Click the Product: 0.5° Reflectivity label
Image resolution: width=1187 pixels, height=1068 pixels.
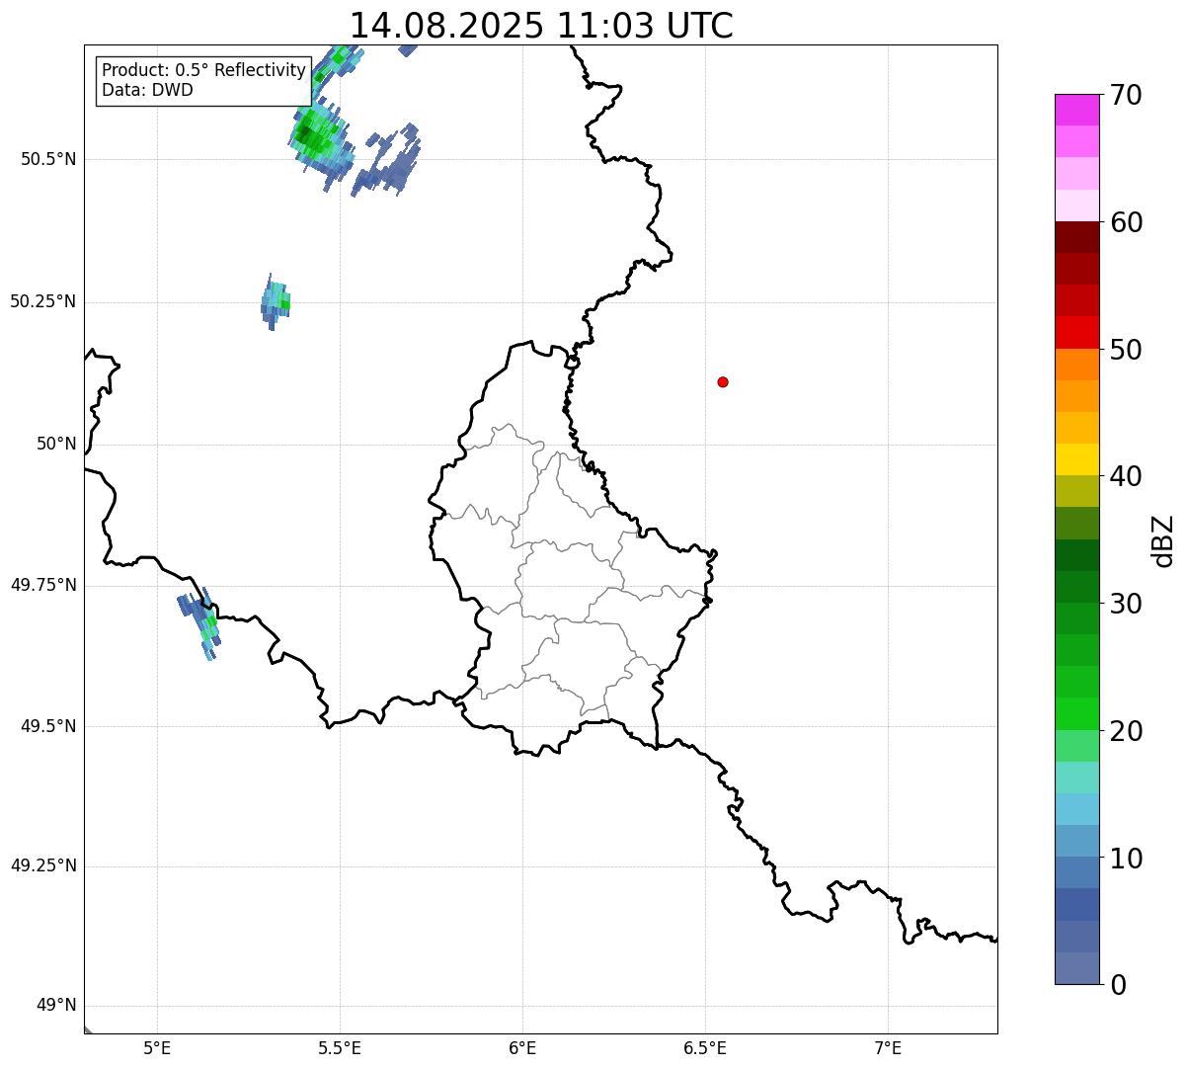[203, 70]
